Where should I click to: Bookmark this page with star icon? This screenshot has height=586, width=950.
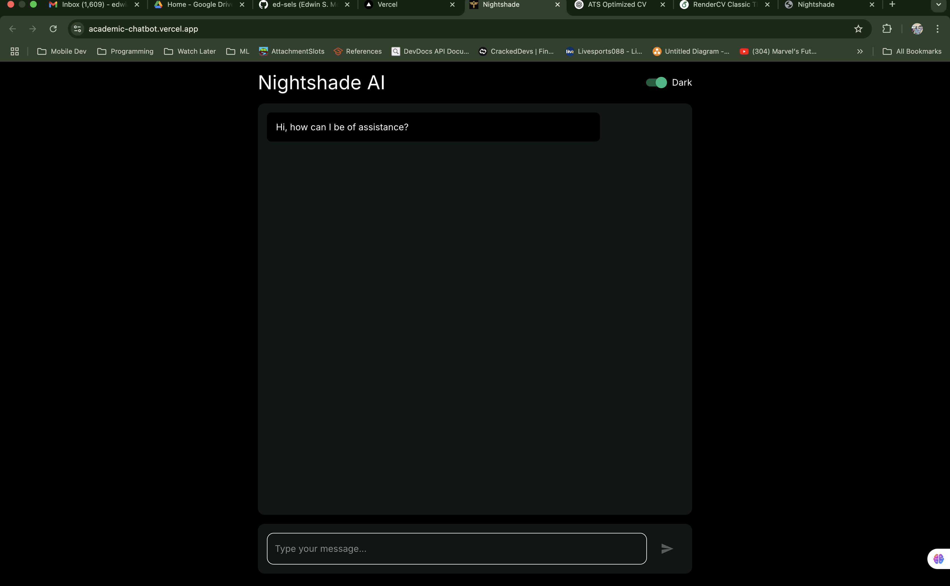click(x=858, y=29)
